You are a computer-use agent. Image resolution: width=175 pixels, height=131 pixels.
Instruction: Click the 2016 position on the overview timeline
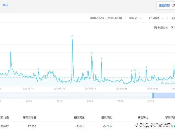(90, 101)
